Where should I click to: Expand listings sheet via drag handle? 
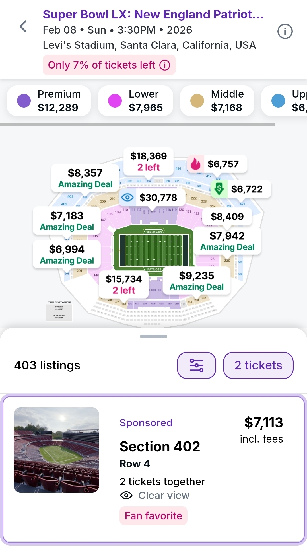[x=154, y=336]
